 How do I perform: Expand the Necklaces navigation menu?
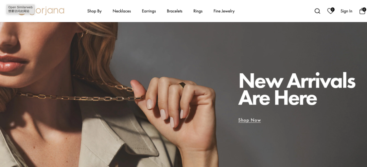click(x=122, y=11)
